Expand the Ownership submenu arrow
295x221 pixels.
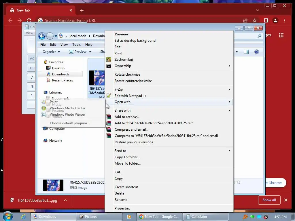[229, 66]
